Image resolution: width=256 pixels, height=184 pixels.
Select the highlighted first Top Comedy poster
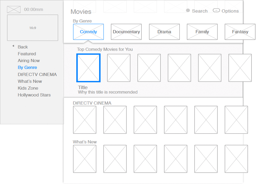click(88, 68)
